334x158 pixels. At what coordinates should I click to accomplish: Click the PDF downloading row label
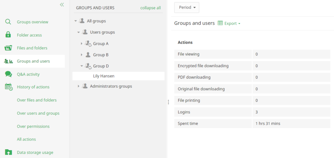pyautogui.click(x=194, y=77)
